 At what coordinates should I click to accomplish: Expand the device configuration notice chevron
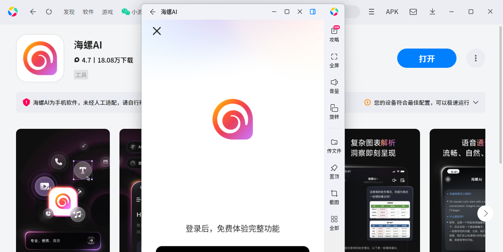point(476,102)
